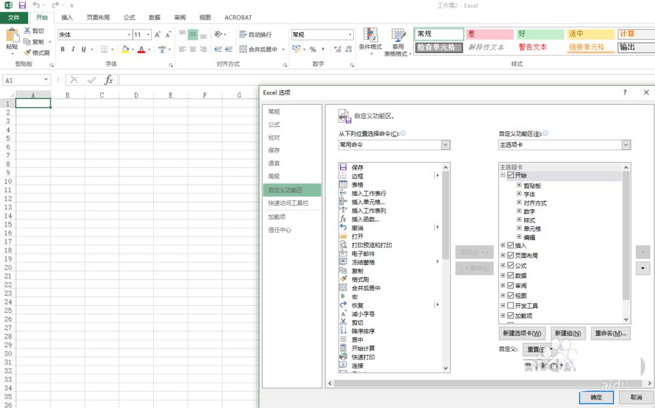The image size is (655, 408).
Task: Click the insert function fx icon
Action: [x=109, y=80]
